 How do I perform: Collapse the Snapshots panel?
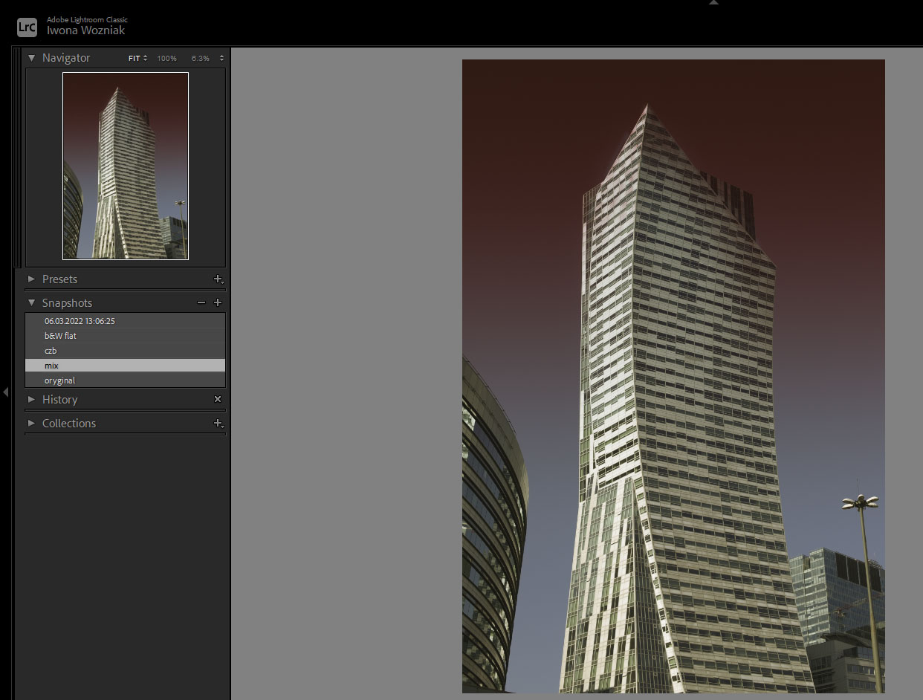32,303
